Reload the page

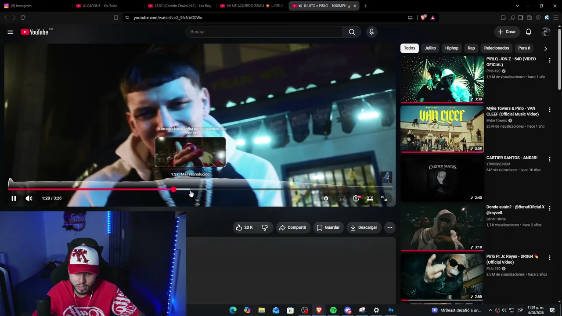coord(23,18)
